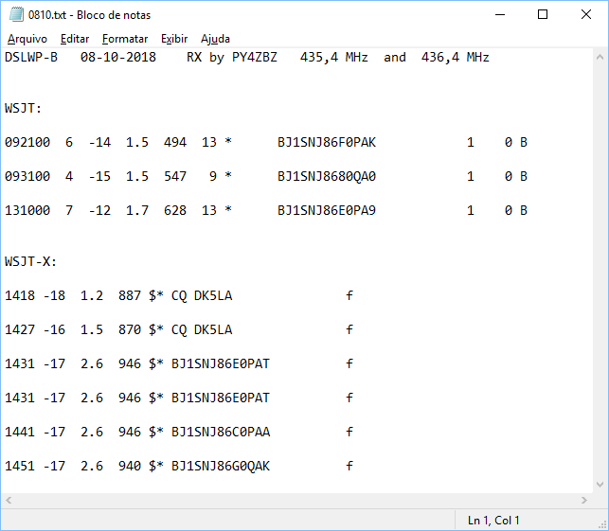The image size is (609, 531).
Task: Click the Ln 1, Col 1 status indicator
Action: [x=493, y=521]
